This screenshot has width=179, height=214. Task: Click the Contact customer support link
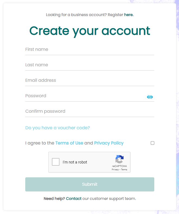point(74,199)
